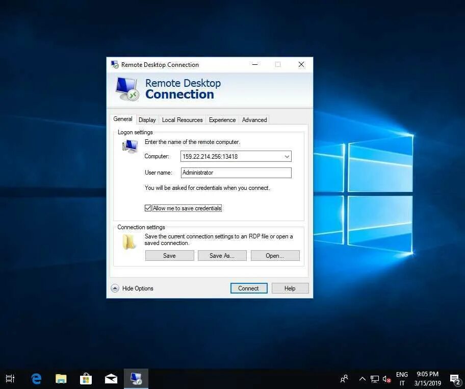
Task: Open Task View in the taskbar
Action: click(x=10, y=379)
